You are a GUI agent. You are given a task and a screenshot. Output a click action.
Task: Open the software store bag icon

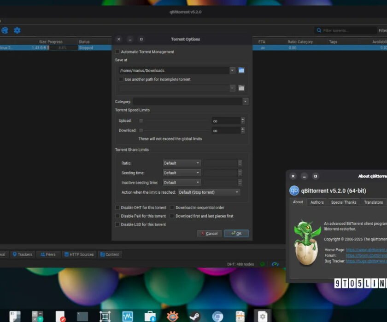coord(150,316)
